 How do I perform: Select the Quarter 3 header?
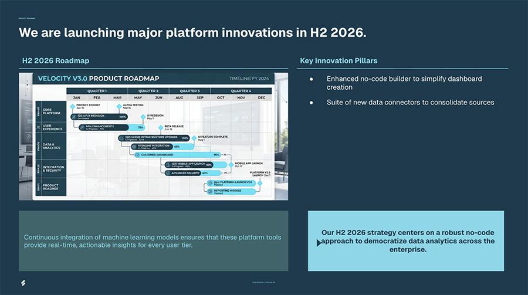pos(189,91)
